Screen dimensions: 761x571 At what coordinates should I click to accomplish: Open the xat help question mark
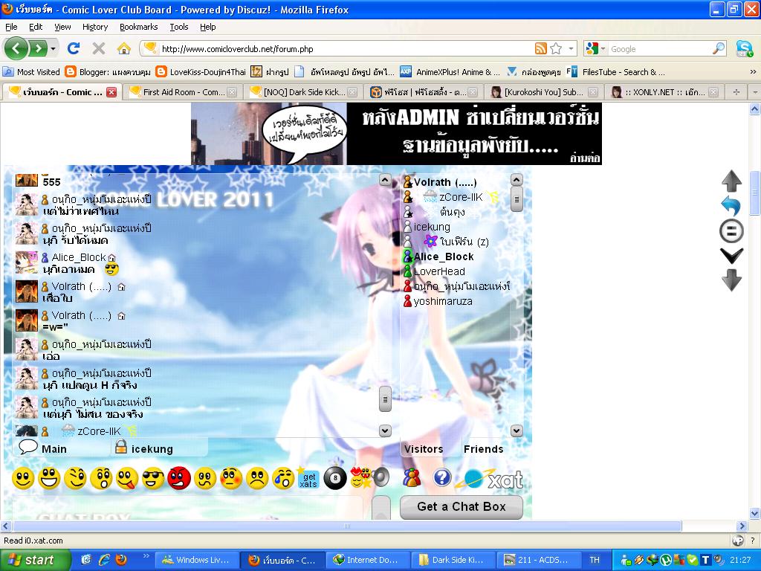point(442,478)
